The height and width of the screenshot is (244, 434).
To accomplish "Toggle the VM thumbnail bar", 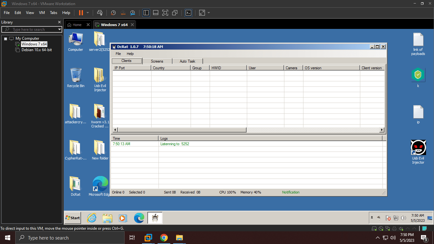I will tap(155, 13).
